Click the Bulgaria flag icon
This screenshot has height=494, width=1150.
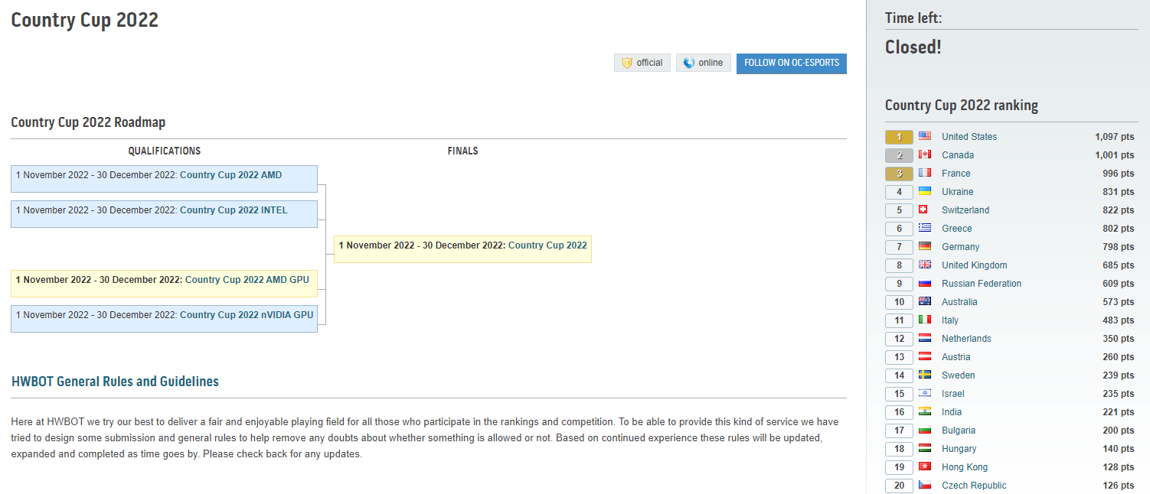(x=925, y=430)
